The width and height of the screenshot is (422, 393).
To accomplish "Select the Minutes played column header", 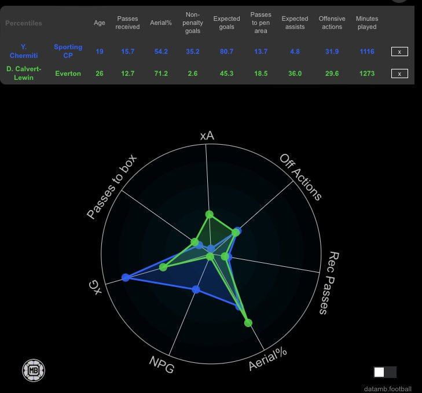I will click(x=367, y=23).
